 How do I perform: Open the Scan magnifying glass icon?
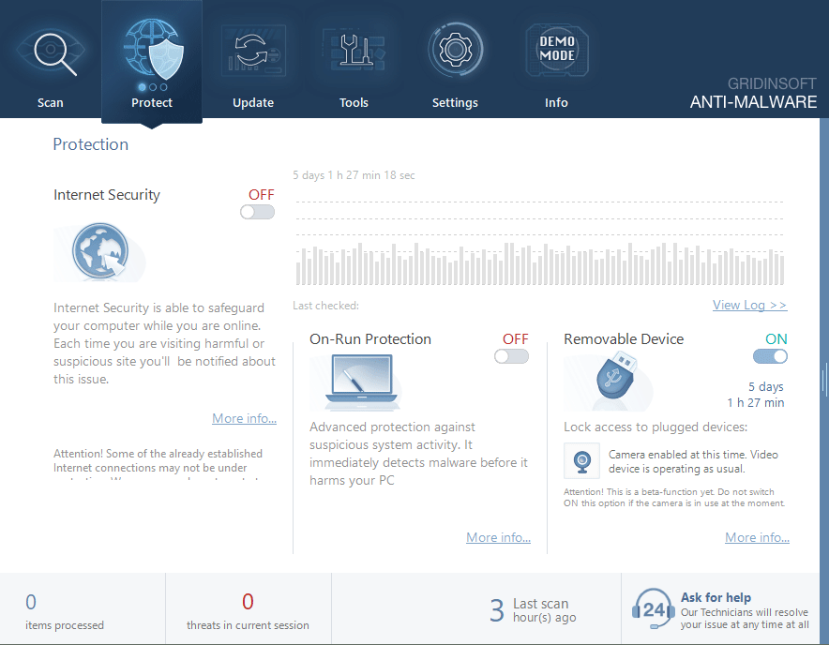click(x=50, y=51)
